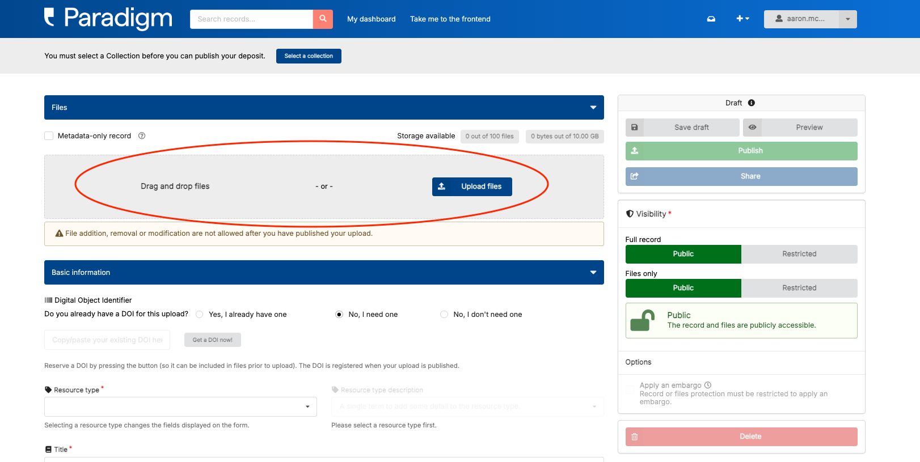Viewport: 920px width, 462px height.
Task: Click the Upload files button
Action: pos(472,187)
